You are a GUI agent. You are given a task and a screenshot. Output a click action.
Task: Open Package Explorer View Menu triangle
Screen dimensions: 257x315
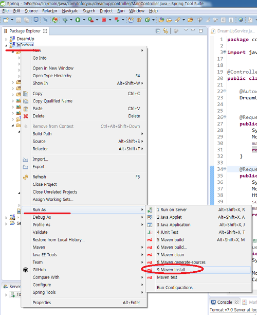click(x=186, y=30)
